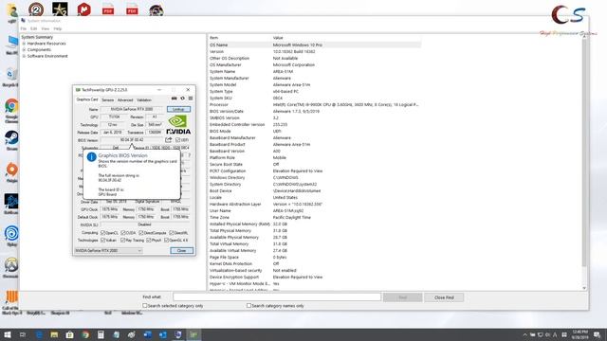Image resolution: width=607 pixels, height=341 pixels.
Task: Open the GPU-Z hamburger menu icon
Action: click(x=191, y=99)
